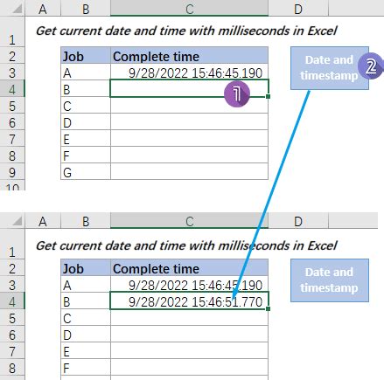Select row 7 header in lower sheet

point(12,350)
